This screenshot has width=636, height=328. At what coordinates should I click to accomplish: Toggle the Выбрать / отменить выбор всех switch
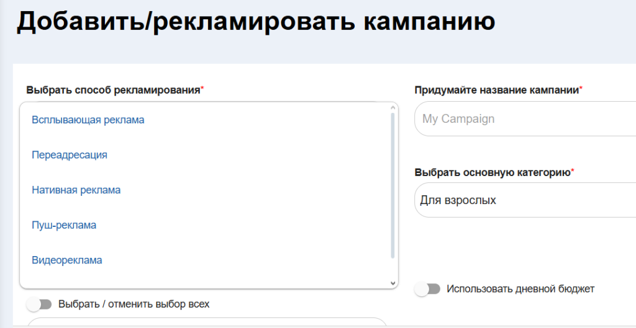pos(40,304)
